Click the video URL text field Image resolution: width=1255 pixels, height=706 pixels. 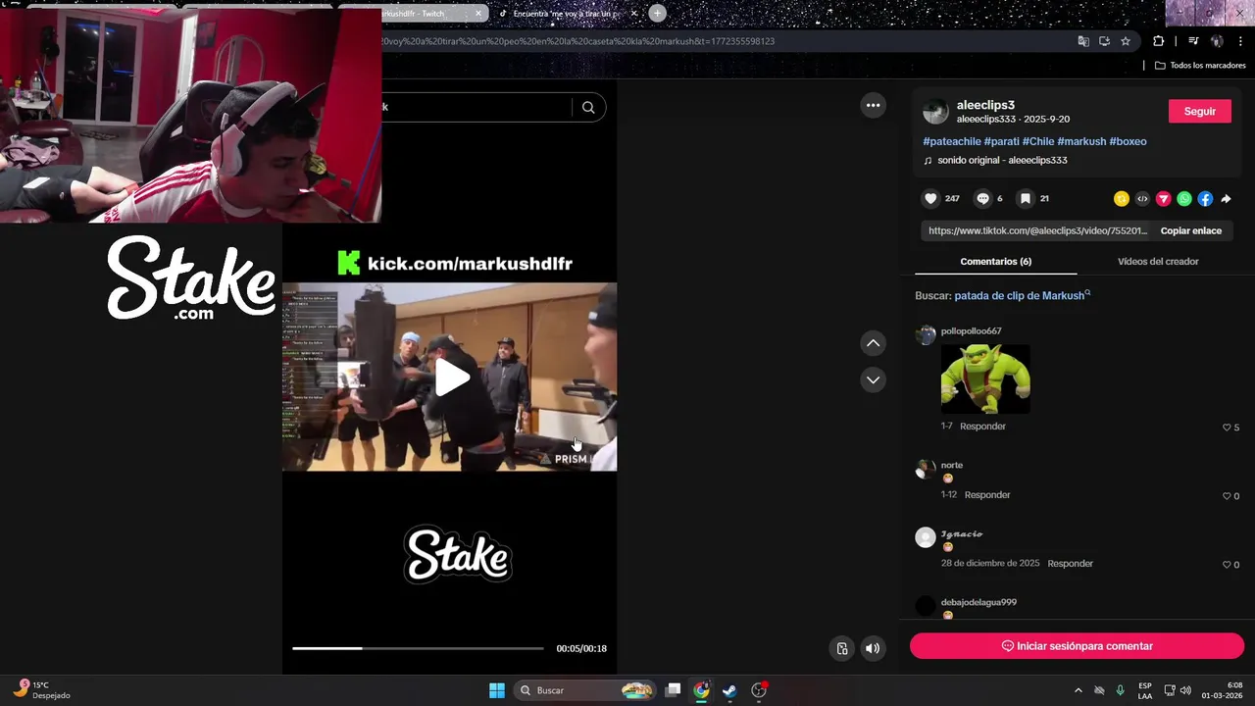click(x=1037, y=230)
